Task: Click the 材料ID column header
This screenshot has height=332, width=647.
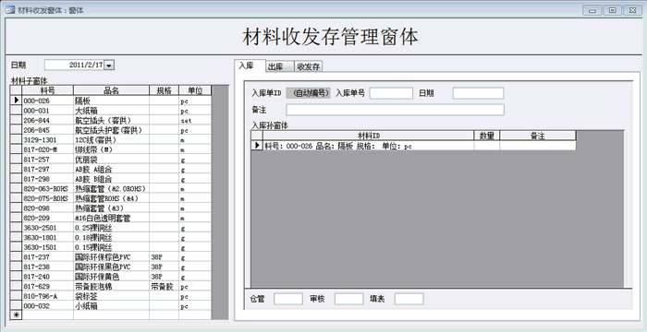Action: (x=369, y=136)
